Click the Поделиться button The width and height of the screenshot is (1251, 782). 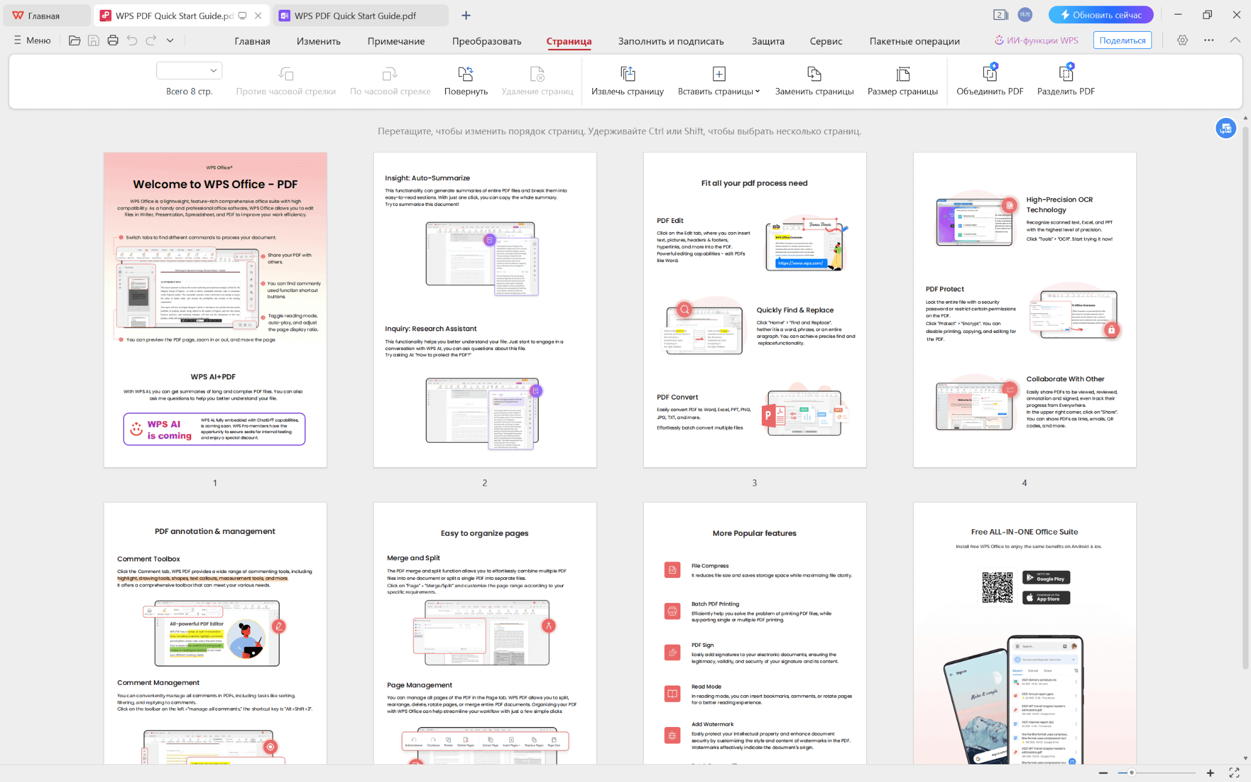tap(1122, 40)
